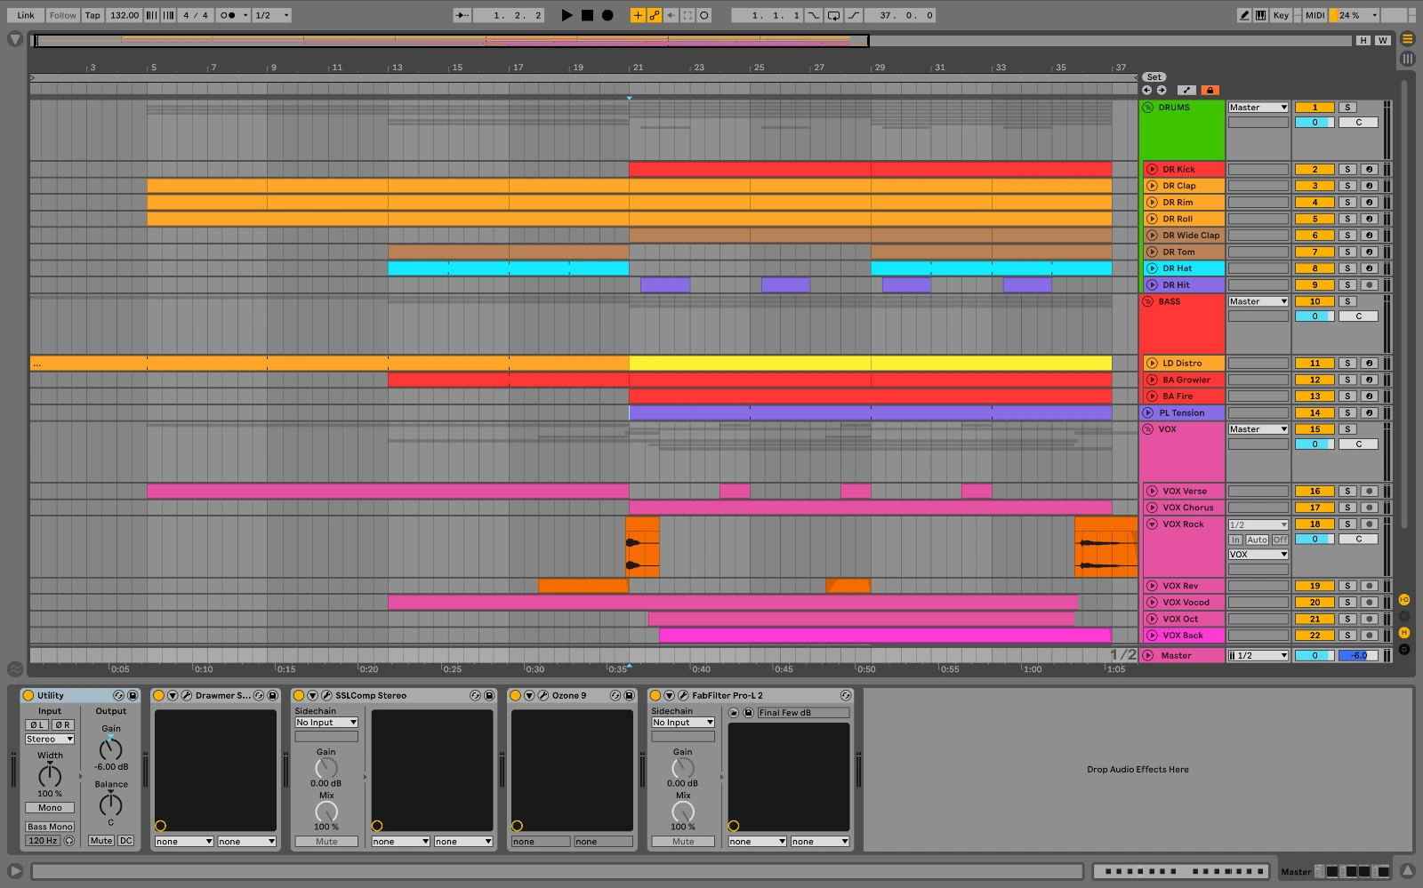
Task: Toggle Utility Bass Mono
Action: click(x=50, y=827)
